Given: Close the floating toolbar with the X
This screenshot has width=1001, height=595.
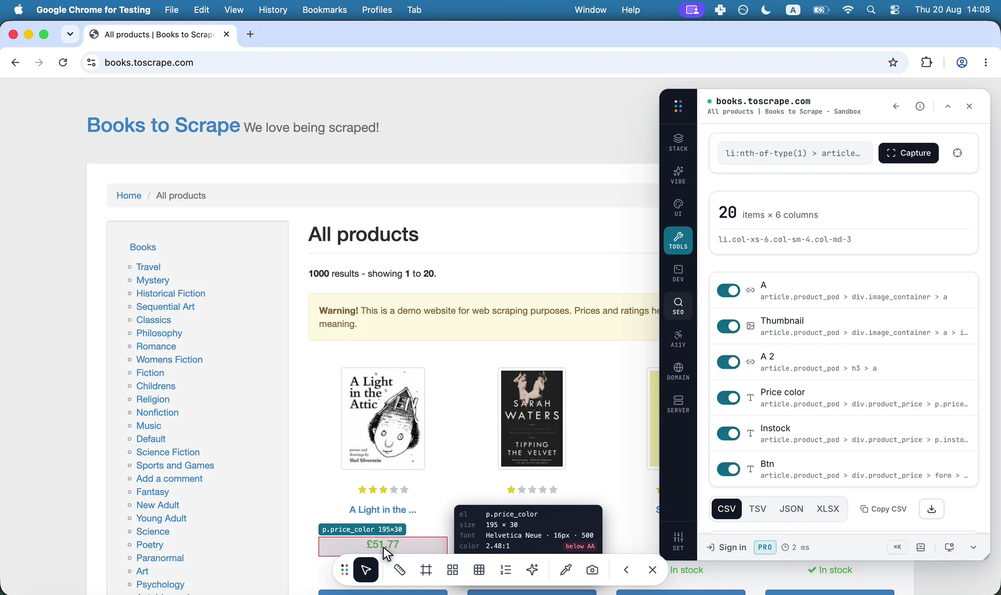Looking at the screenshot, I should click(652, 570).
